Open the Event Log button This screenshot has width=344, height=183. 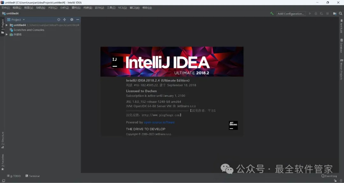coord(329,176)
